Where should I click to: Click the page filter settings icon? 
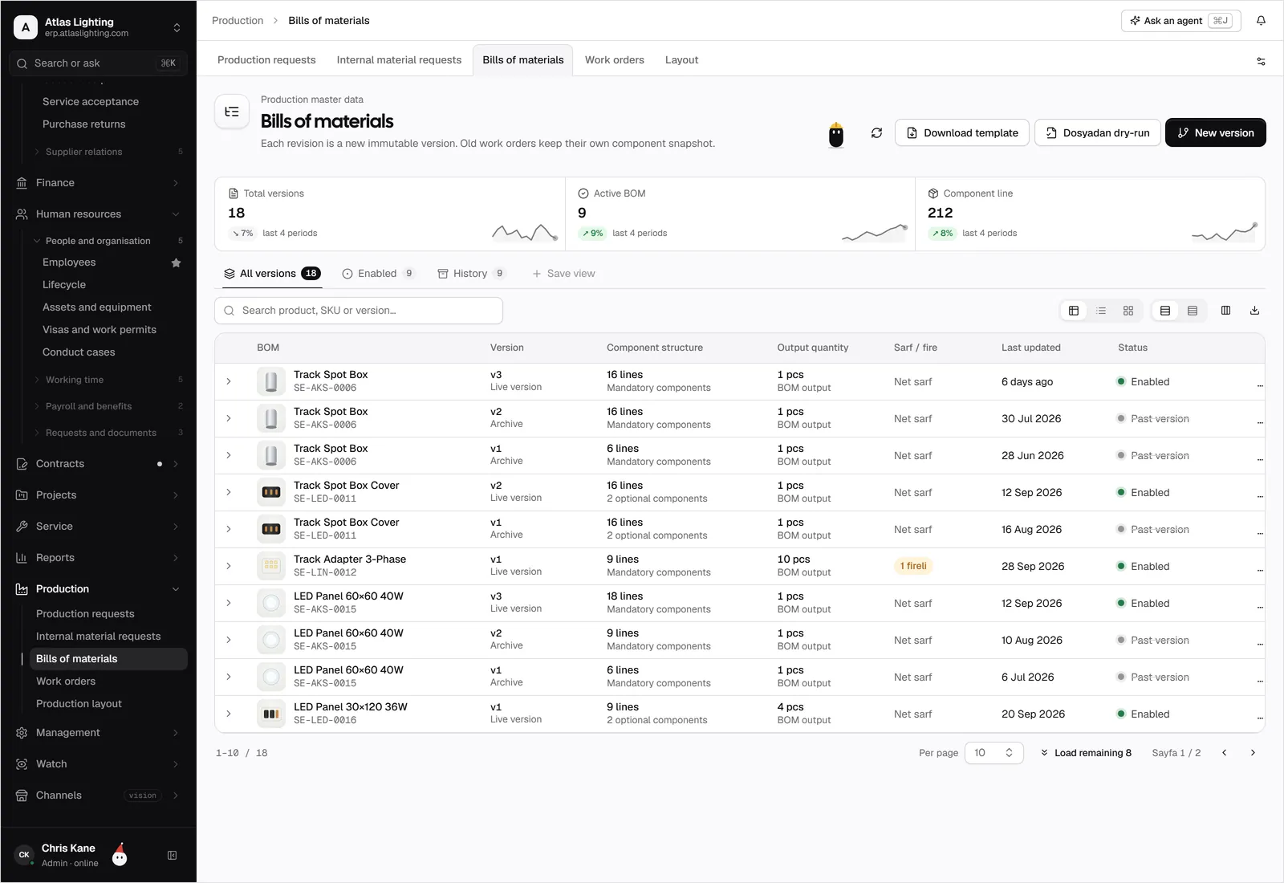tap(1261, 61)
